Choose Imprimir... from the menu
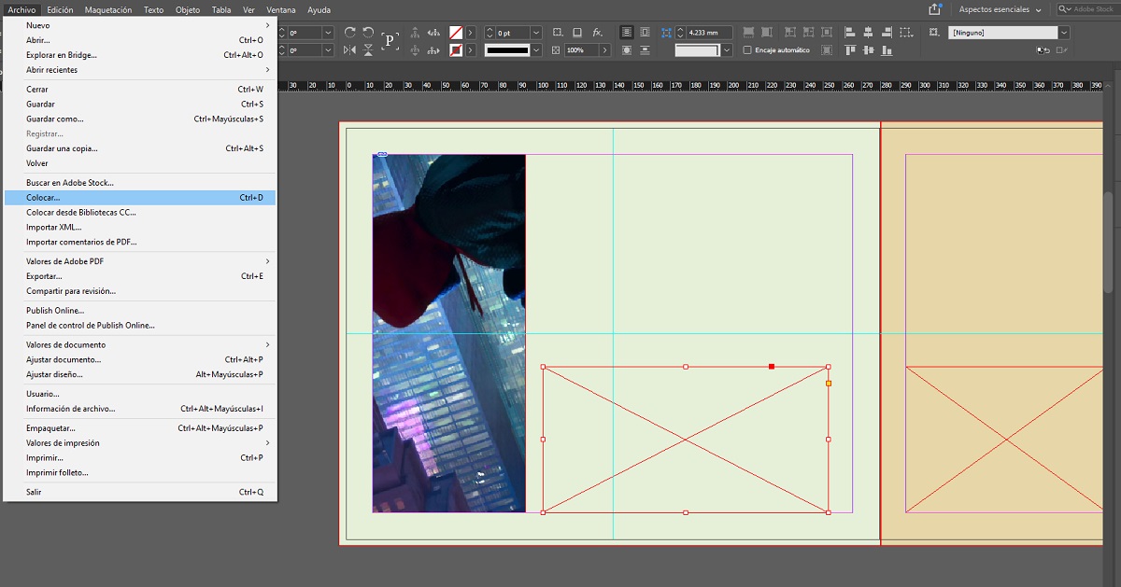The height and width of the screenshot is (587, 1121). (140, 458)
